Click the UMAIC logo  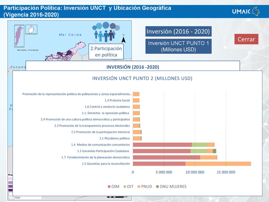point(246,11)
